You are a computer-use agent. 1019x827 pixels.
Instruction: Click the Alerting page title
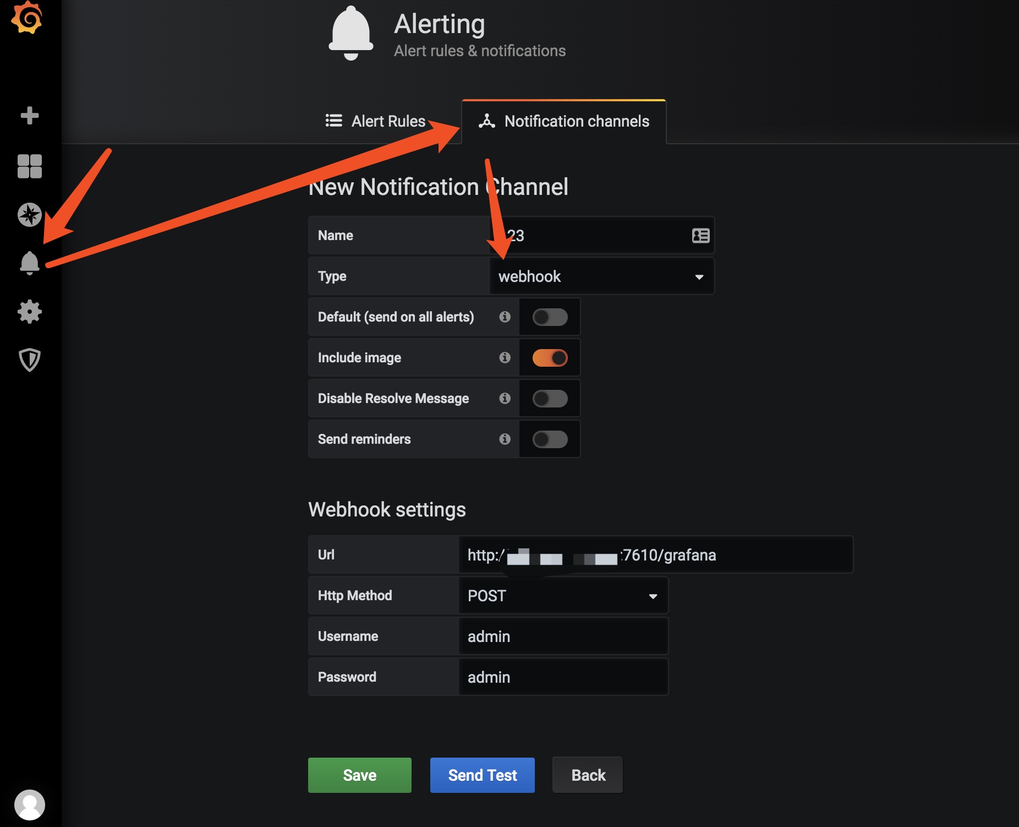tap(440, 25)
